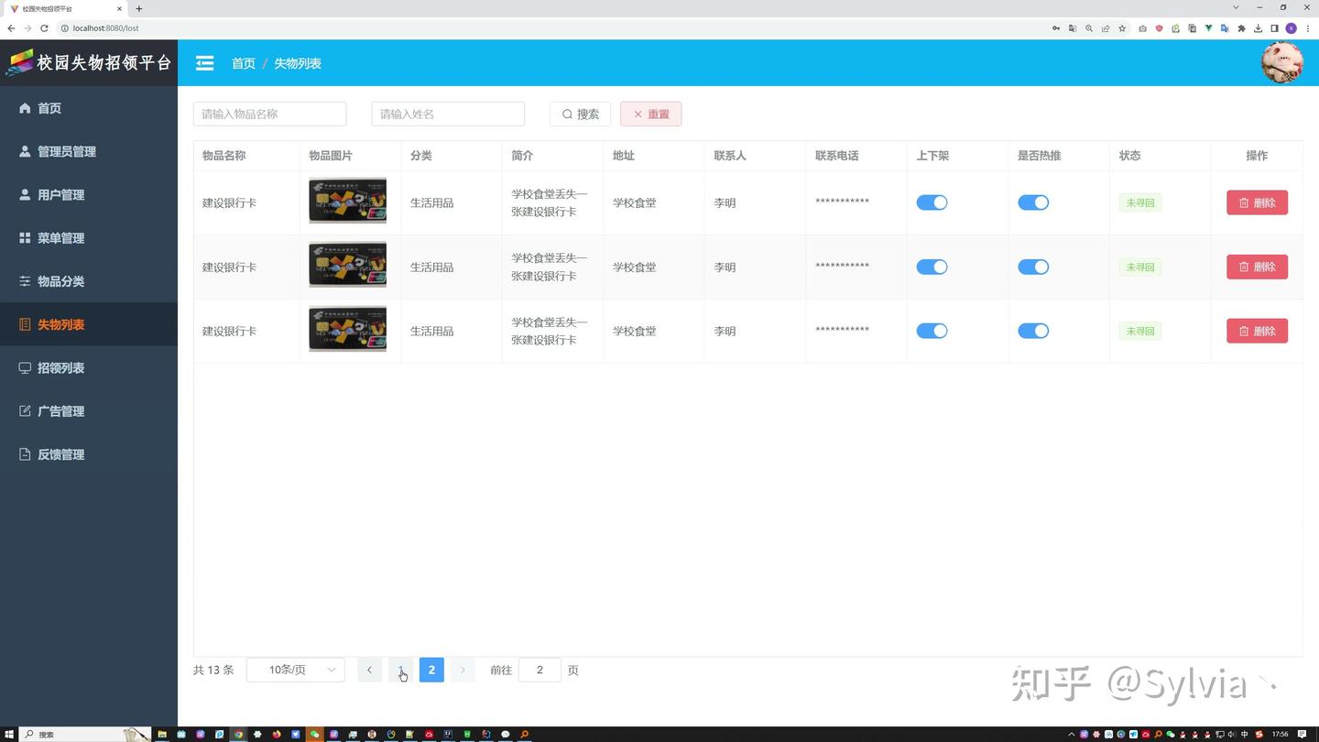Viewport: 1319px width, 742px height.
Task: Turn off 是否热推 for the second row
Action: point(1033,267)
